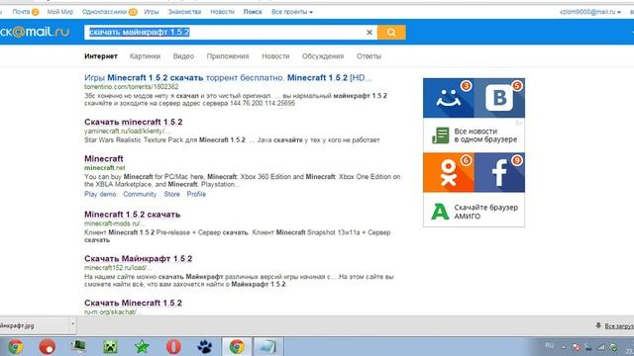The width and height of the screenshot is (634, 356).
Task: Open the blue paw print taskbar icon
Action: click(205, 347)
